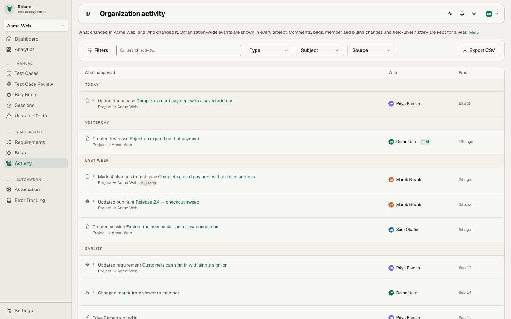This screenshot has width=511, height=319.
Task: Toggle light/dark theme sun icon
Action: 474,14
